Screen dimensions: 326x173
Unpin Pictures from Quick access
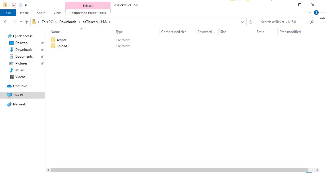click(42, 63)
